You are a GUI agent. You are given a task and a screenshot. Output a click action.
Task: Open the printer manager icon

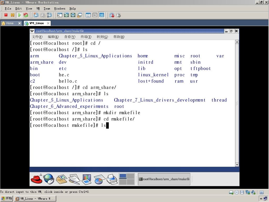(112, 179)
